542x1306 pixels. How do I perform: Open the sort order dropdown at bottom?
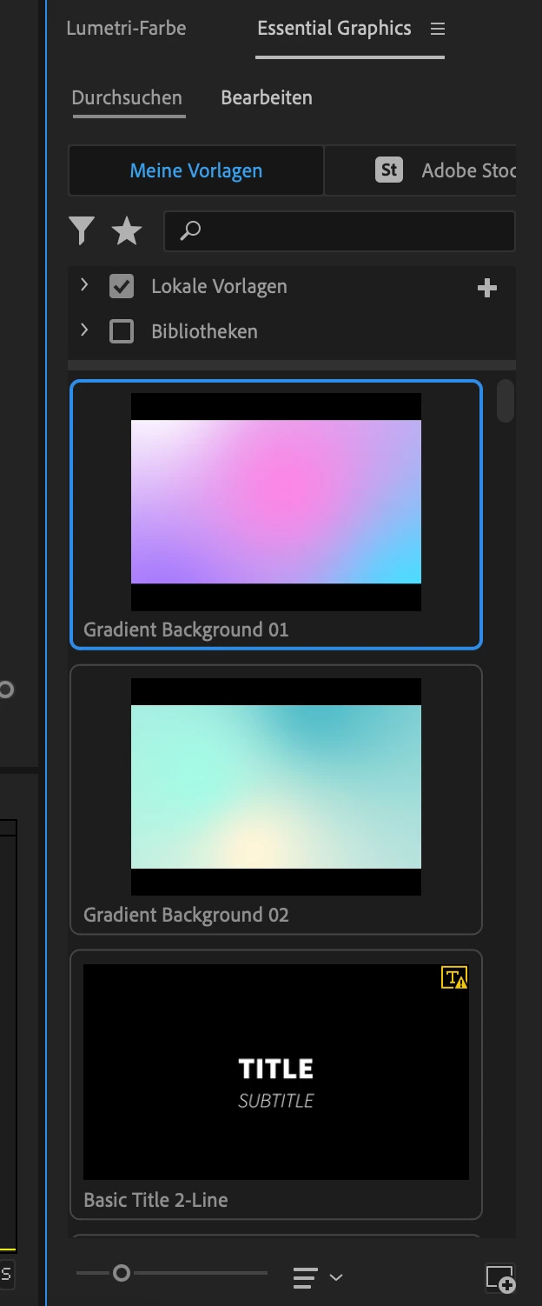[x=317, y=1277]
